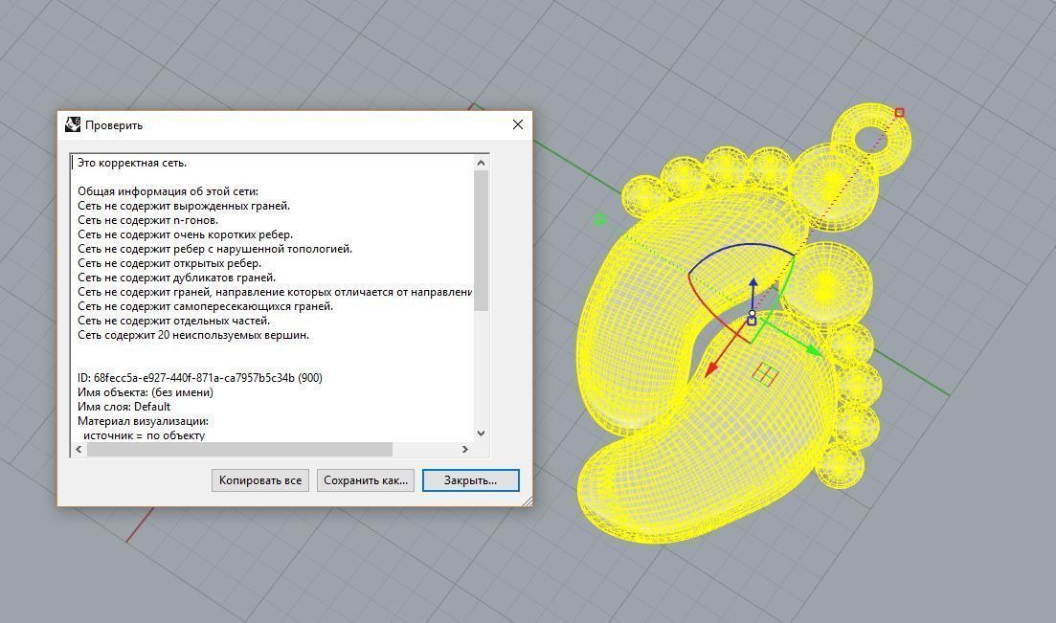Click the text 'Общая информация об этой сети:'

(x=168, y=191)
